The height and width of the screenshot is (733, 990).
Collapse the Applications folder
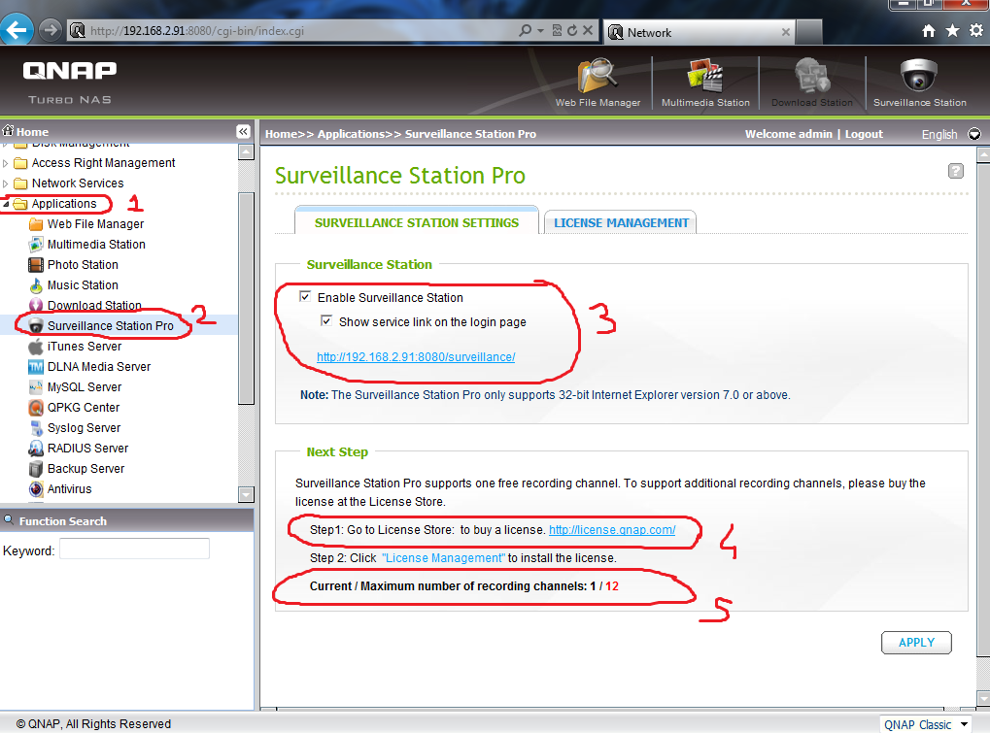(6, 204)
